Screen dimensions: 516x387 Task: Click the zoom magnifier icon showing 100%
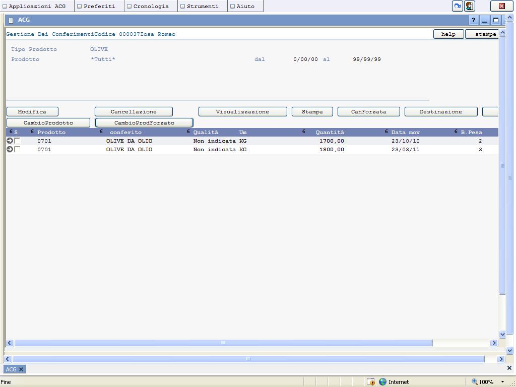[x=475, y=382]
